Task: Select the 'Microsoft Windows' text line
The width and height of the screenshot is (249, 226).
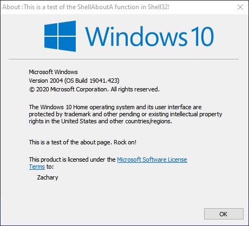Action: pyautogui.click(x=53, y=72)
